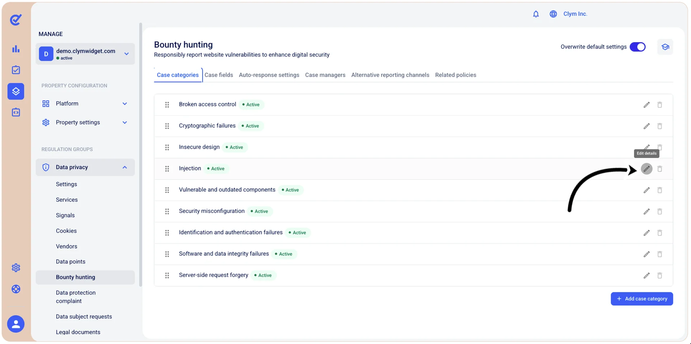
Task: Edit the Cryptographic failures category
Action: coord(646,126)
